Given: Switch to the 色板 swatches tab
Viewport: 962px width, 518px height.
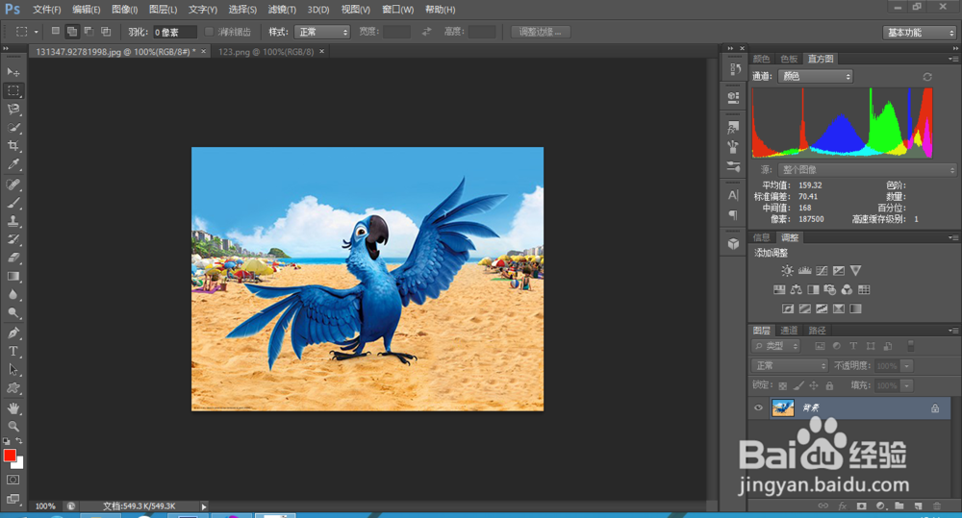Looking at the screenshot, I should pyautogui.click(x=789, y=59).
